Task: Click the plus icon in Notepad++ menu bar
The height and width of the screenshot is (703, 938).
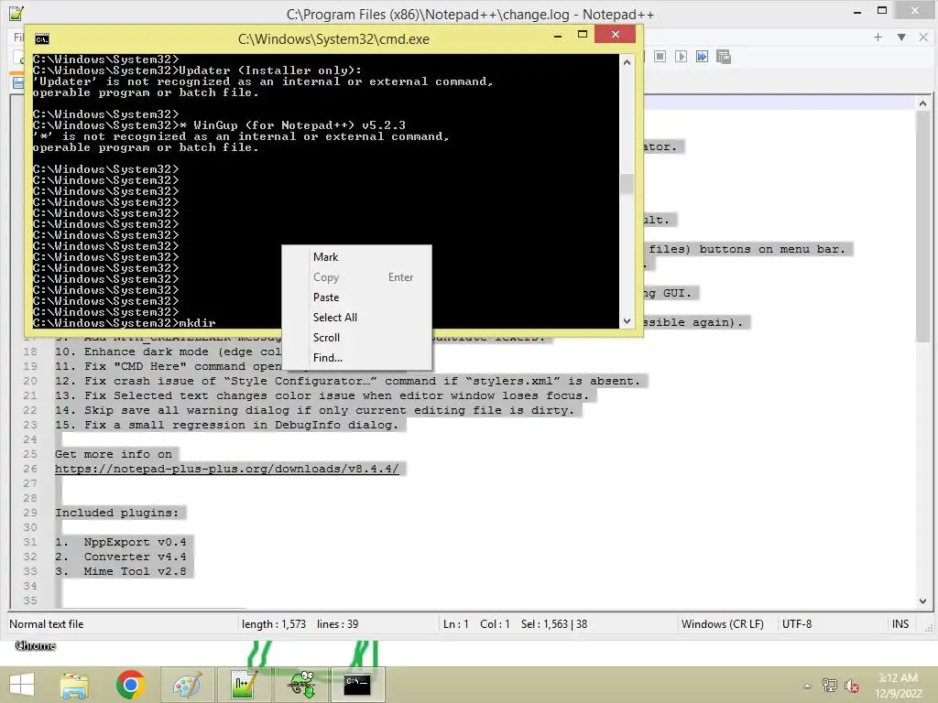Action: (878, 37)
